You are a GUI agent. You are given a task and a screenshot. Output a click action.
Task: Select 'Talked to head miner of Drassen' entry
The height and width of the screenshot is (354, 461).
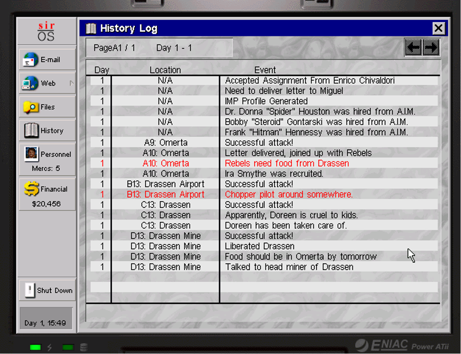[x=289, y=267]
